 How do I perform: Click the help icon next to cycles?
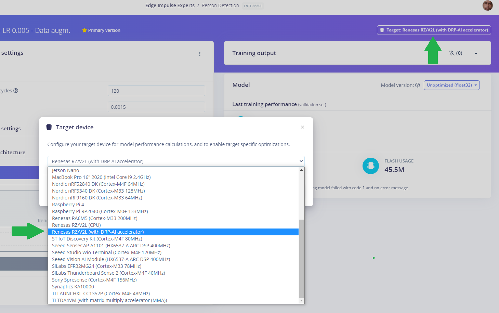tap(16, 91)
